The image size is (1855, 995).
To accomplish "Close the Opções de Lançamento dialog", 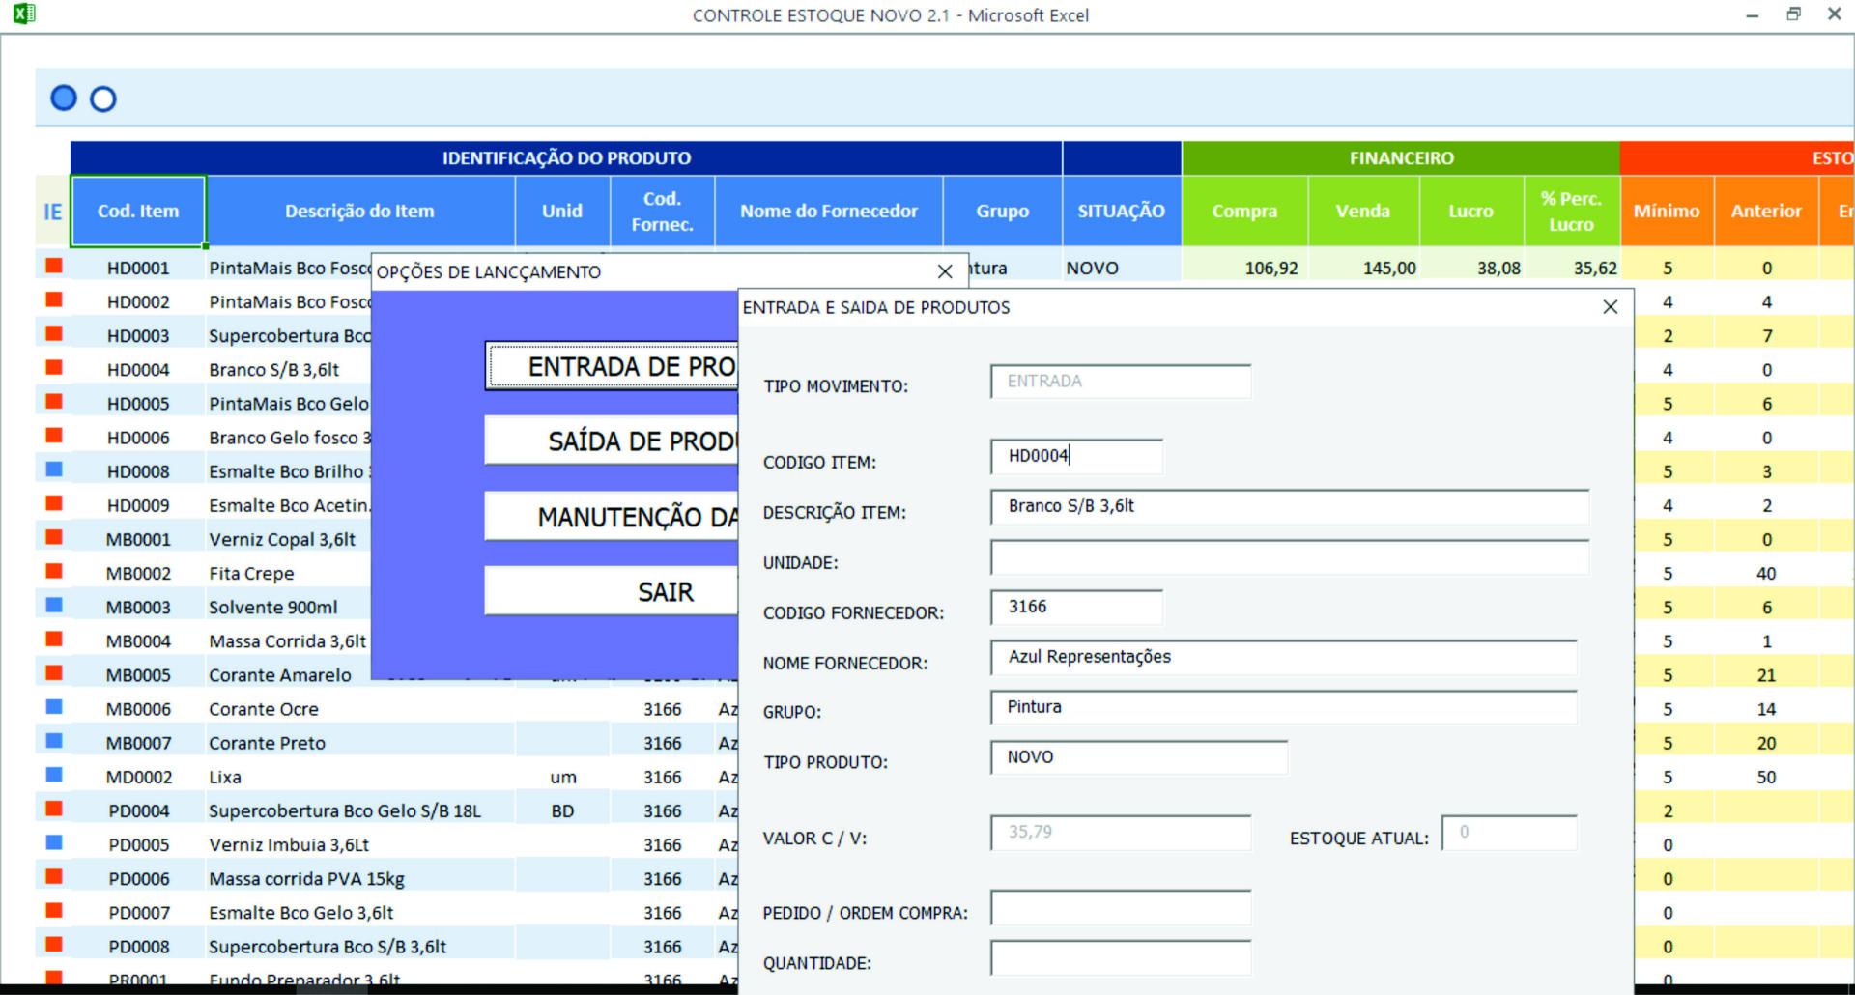I will pyautogui.click(x=945, y=272).
